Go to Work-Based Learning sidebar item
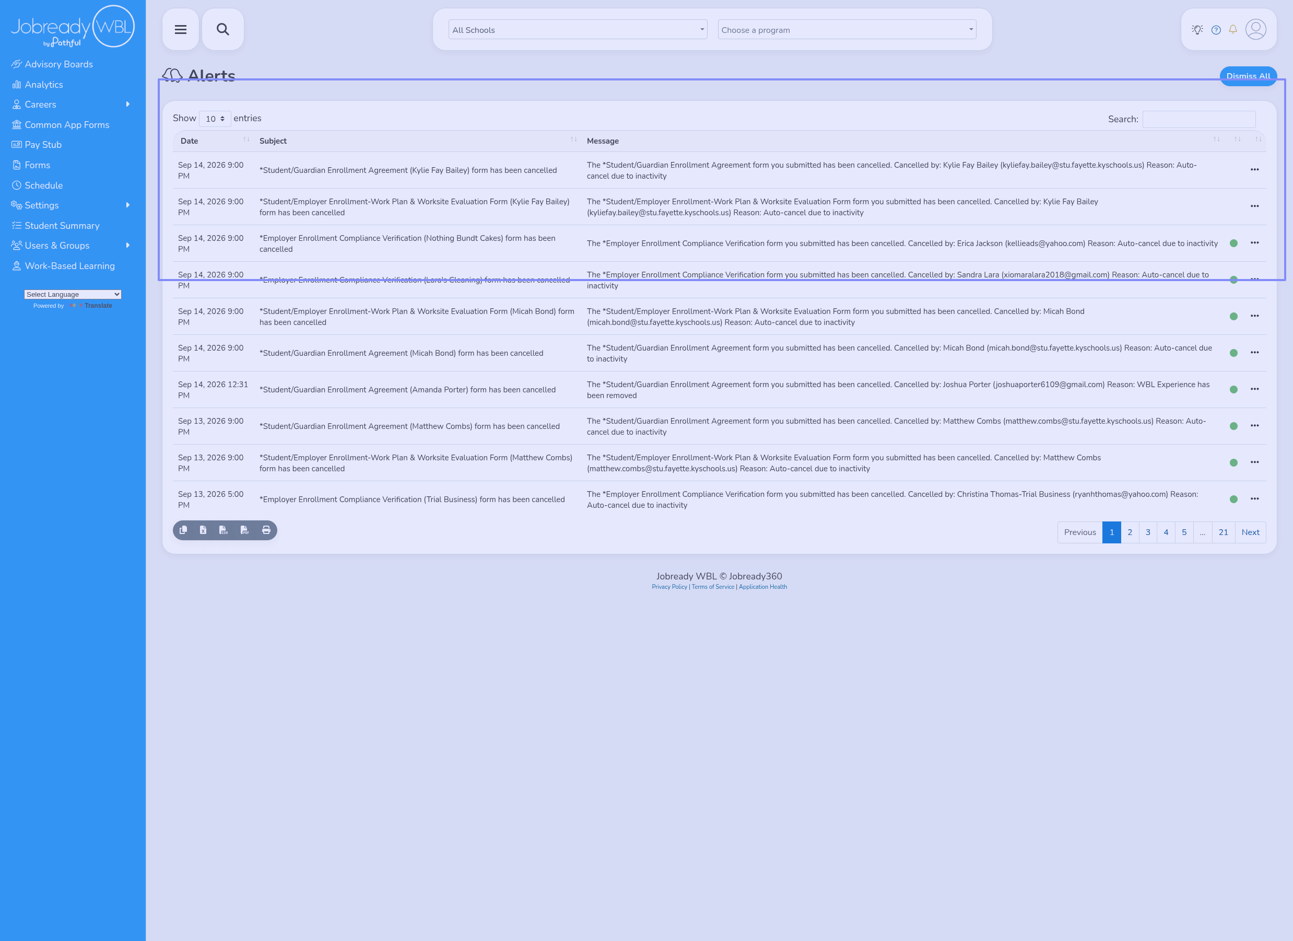The width and height of the screenshot is (1293, 941). click(69, 266)
